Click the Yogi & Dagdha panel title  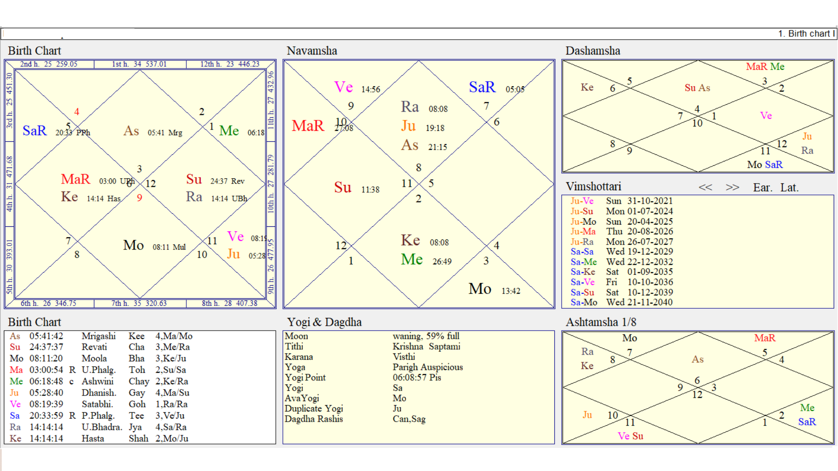[324, 322]
